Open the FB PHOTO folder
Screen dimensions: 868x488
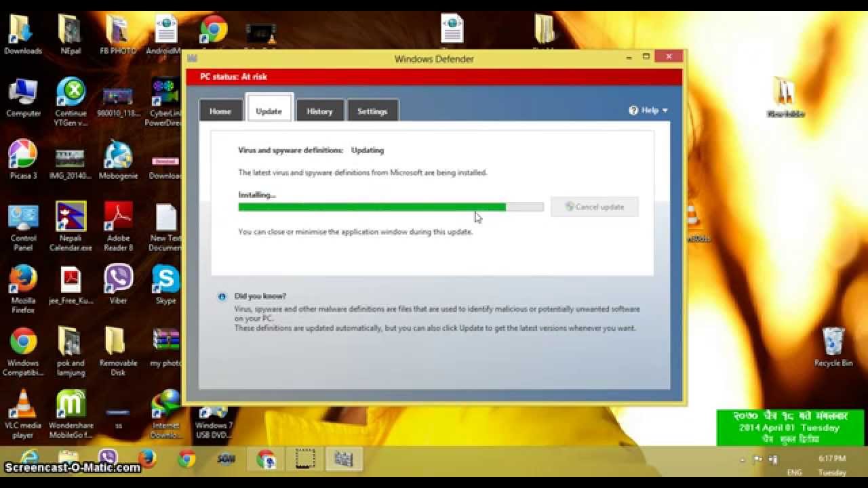point(118,35)
